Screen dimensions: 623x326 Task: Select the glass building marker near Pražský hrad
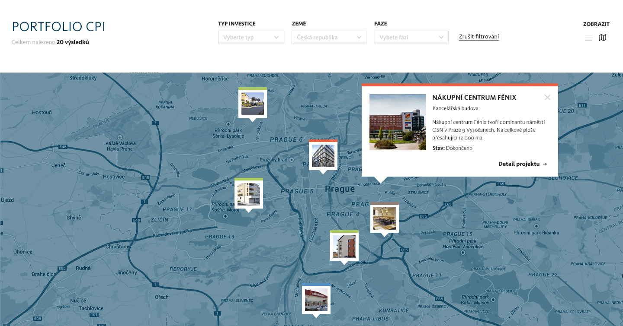click(323, 156)
